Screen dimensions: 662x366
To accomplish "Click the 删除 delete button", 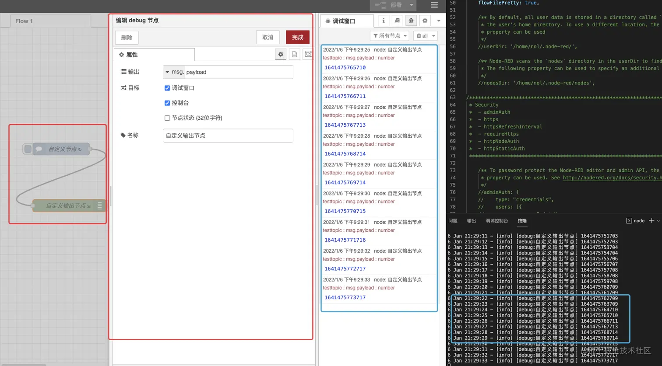I will click(x=127, y=38).
